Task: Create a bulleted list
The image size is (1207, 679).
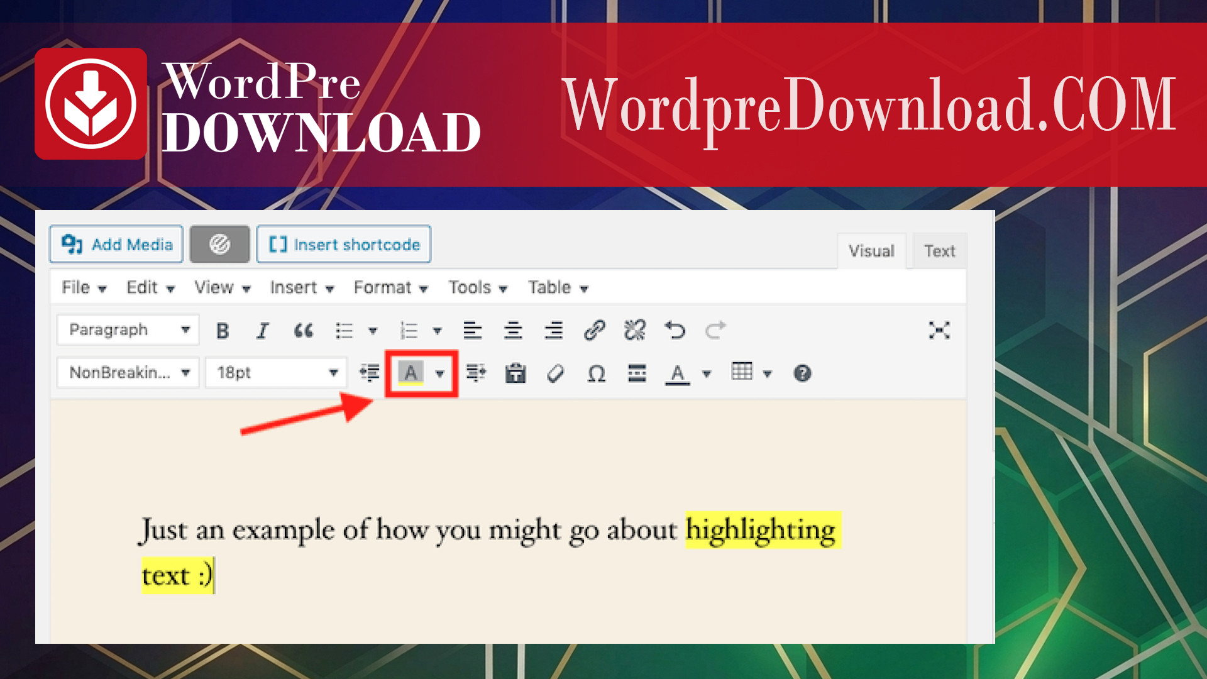Action: pos(344,331)
